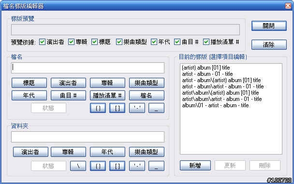294x184 pixels.
Task: Insert the ' - ' separator in the filename section
Action: (137, 108)
